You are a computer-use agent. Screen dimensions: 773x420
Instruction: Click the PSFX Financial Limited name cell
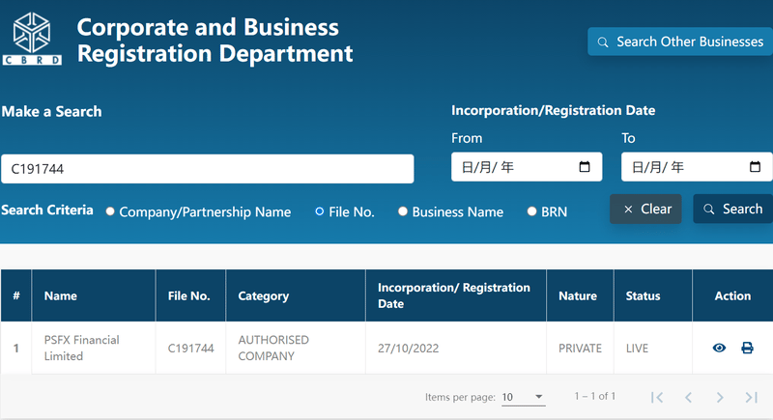pyautogui.click(x=94, y=348)
